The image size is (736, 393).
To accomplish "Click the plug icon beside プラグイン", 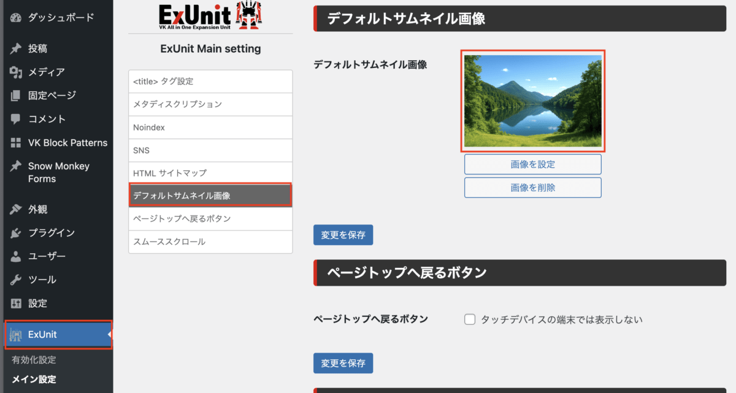I will coord(16,233).
